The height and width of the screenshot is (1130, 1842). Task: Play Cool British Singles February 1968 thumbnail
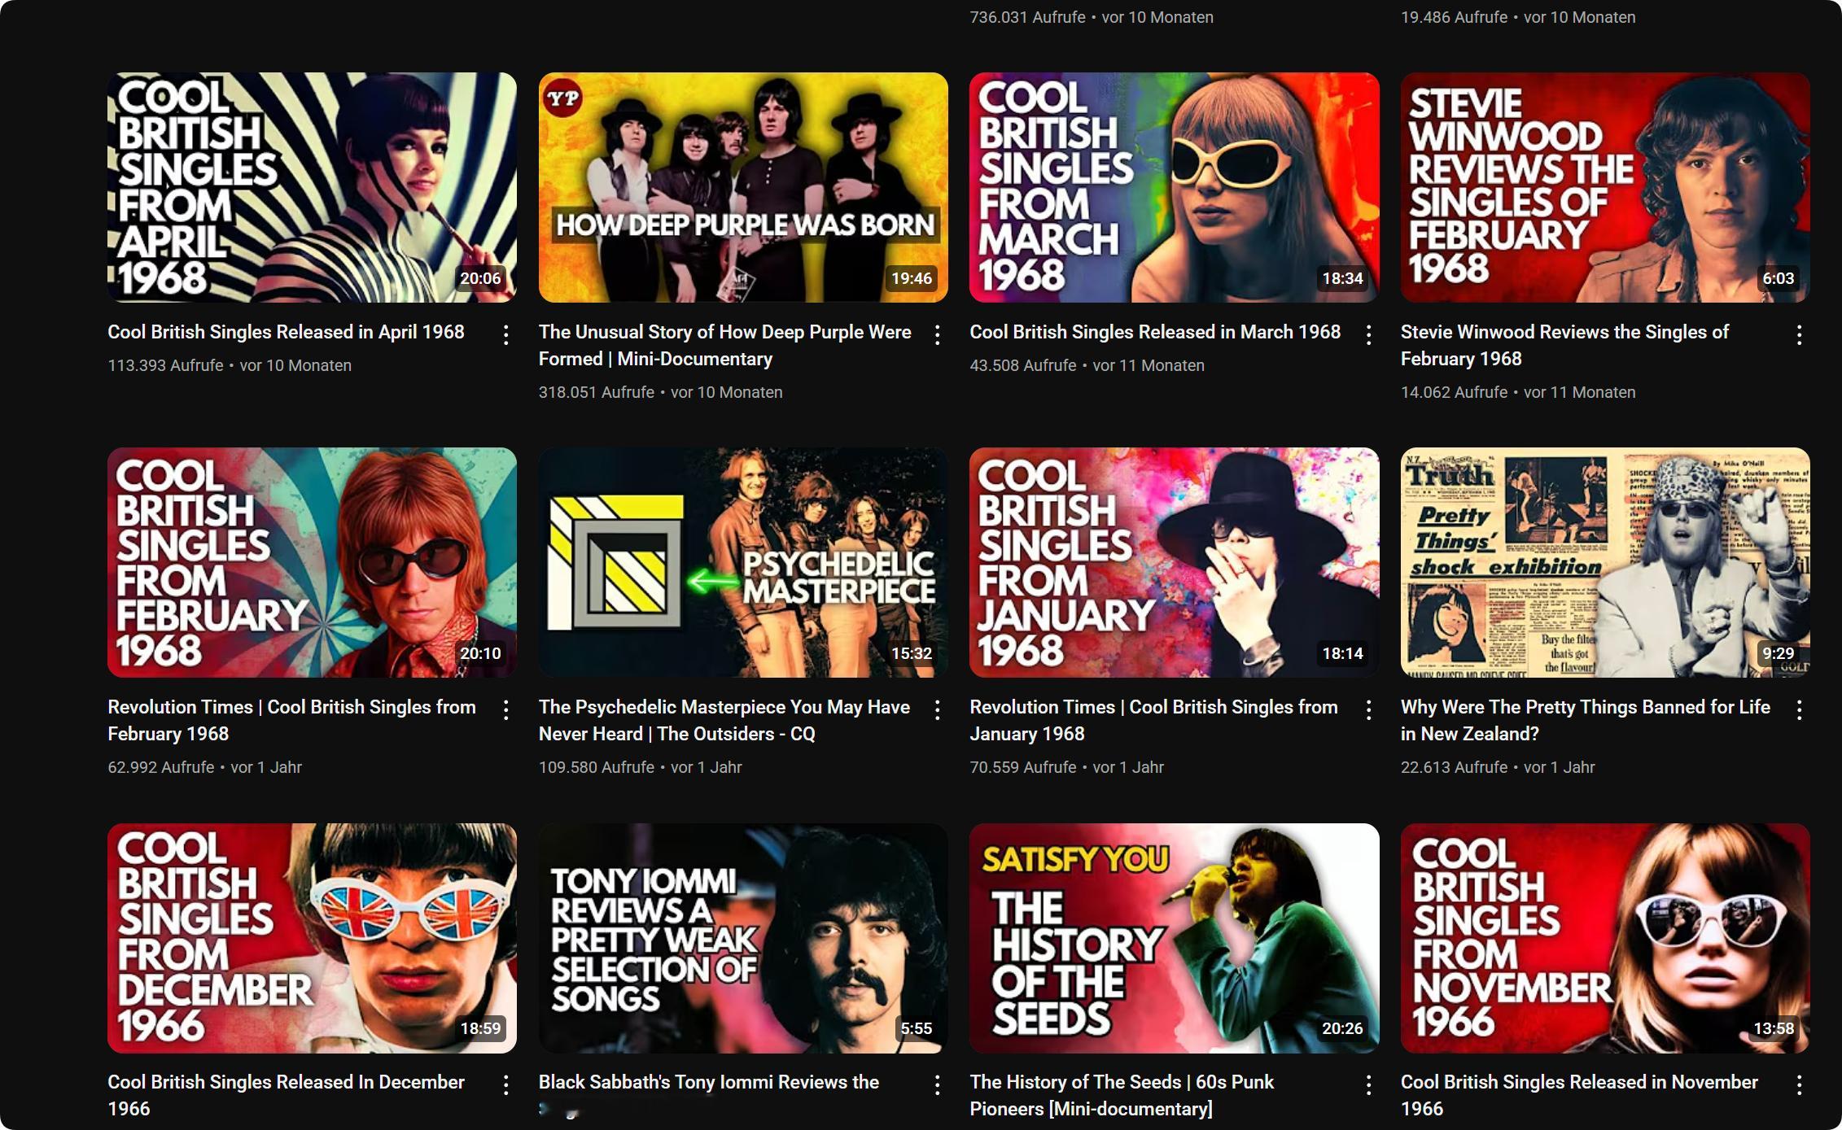tap(312, 562)
